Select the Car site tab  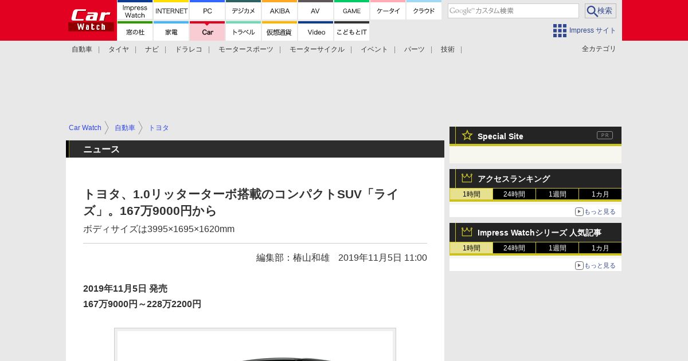(208, 32)
